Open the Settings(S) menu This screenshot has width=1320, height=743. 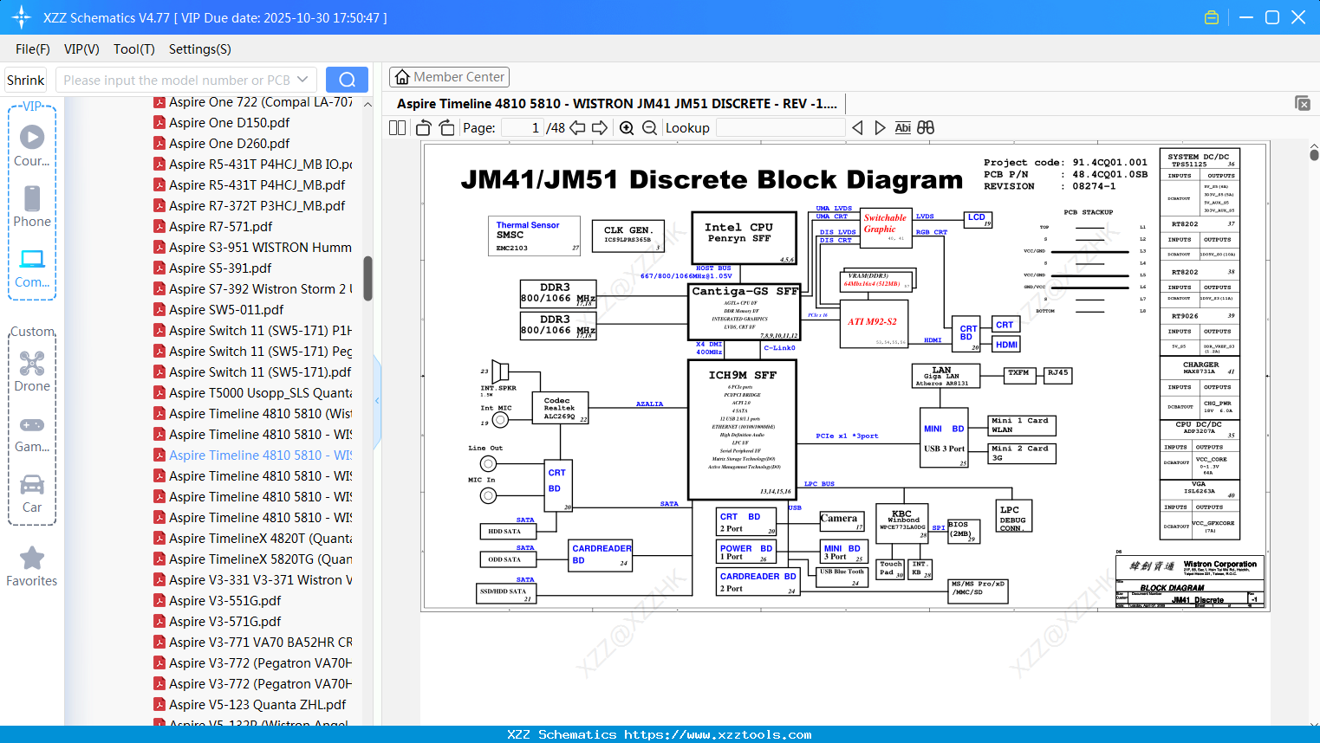pos(200,49)
